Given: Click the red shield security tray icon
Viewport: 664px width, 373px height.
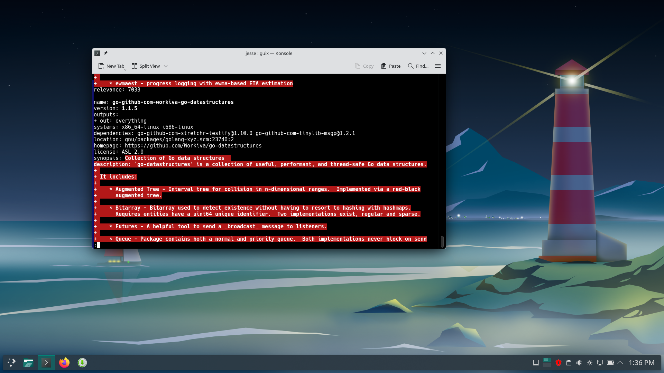Looking at the screenshot, I should pyautogui.click(x=558, y=363).
